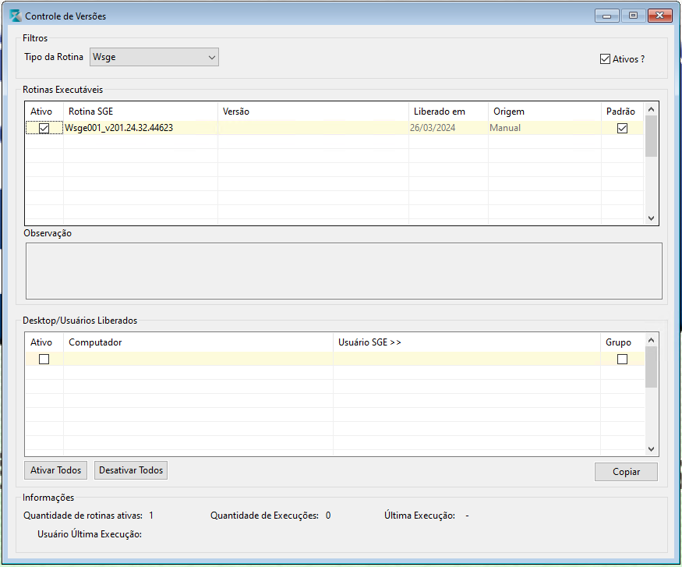Toggle the Ativos ? checkbox
Screen dimensions: 682x567
[x=605, y=58]
